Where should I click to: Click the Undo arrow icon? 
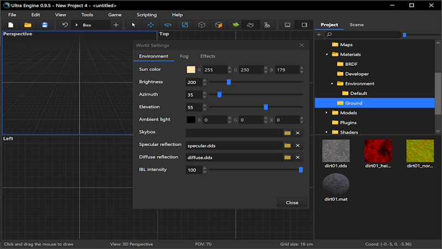click(x=65, y=25)
